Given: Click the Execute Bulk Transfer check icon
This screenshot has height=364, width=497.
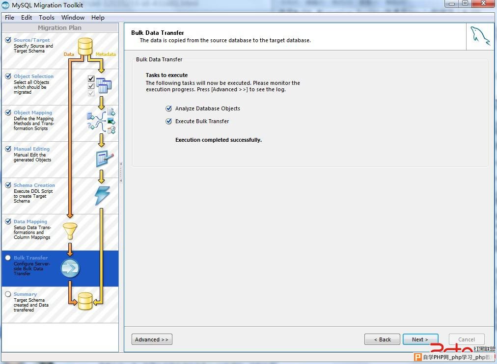Looking at the screenshot, I should click(168, 121).
